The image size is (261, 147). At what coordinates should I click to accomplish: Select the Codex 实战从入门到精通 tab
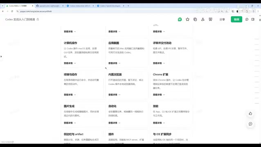pos(20,6)
